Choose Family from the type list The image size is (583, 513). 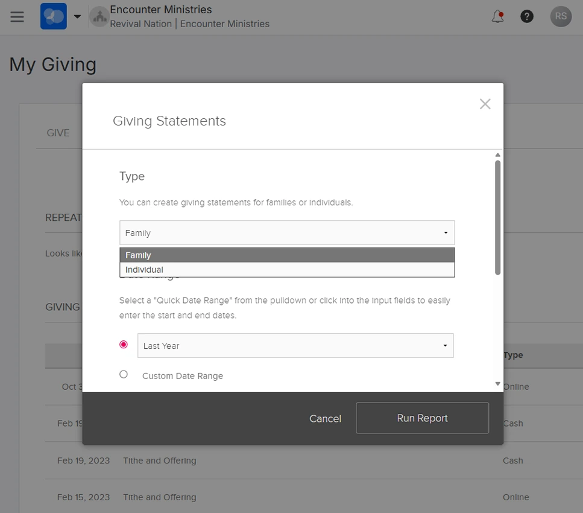tap(287, 255)
